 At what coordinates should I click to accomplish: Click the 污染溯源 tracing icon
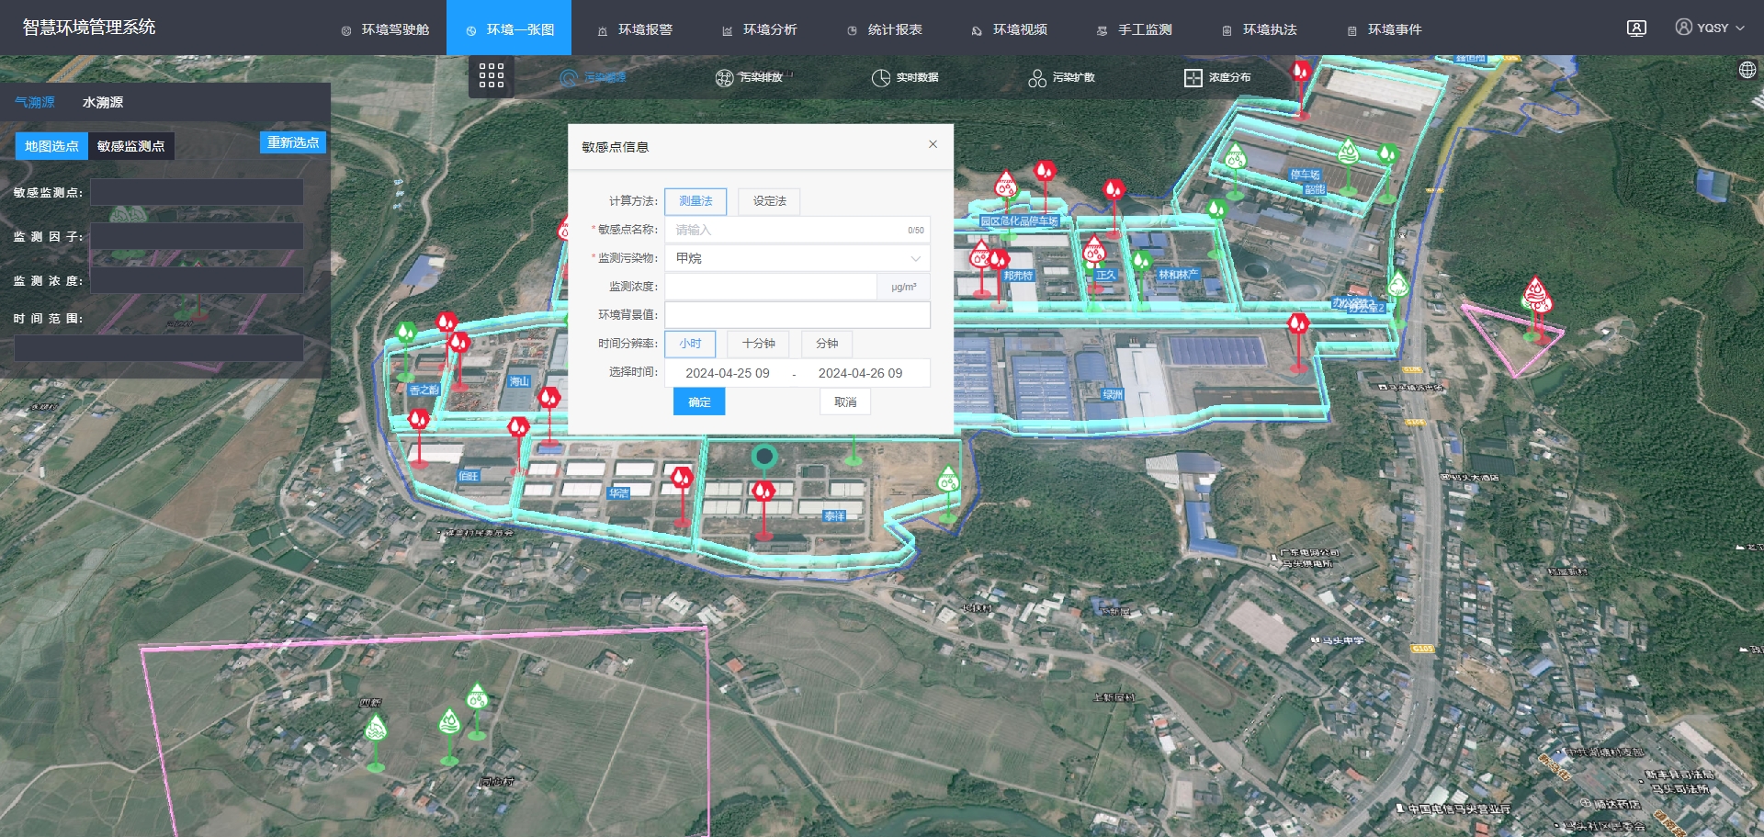[569, 78]
